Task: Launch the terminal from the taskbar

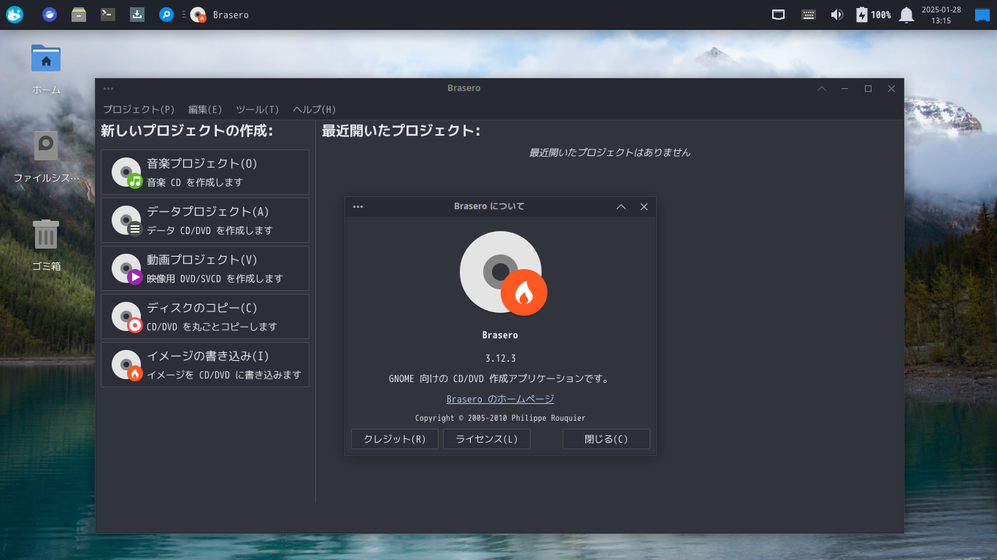Action: click(107, 14)
